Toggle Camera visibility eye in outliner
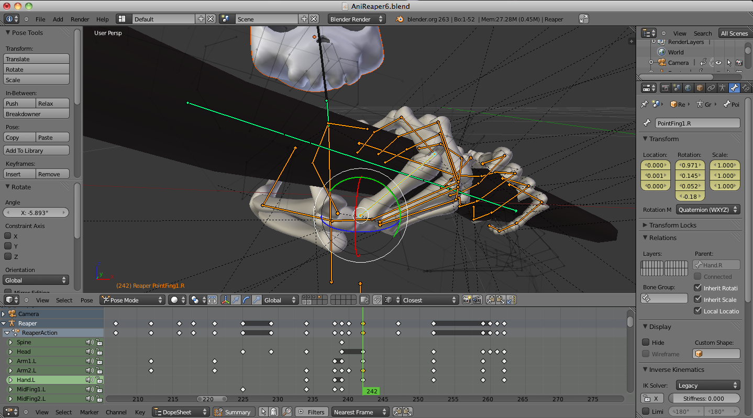 tap(718, 63)
